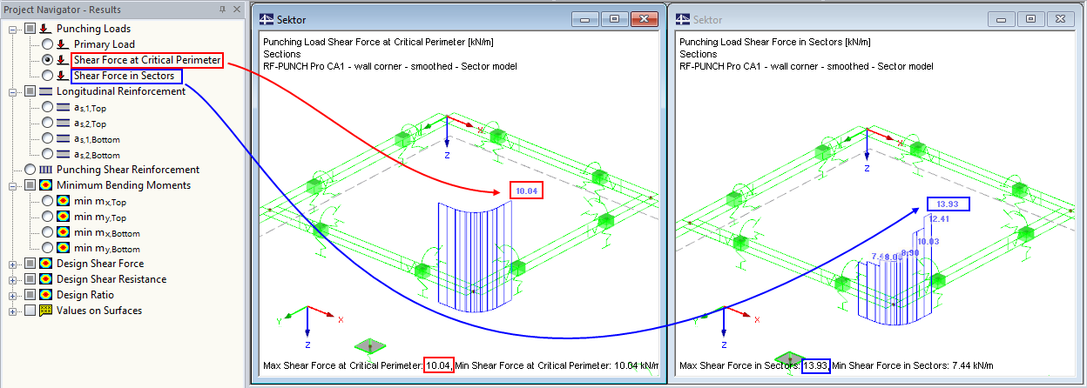Click the Design Shear Force contour icon
Viewport: 1087px width, 388px height.
[45, 264]
